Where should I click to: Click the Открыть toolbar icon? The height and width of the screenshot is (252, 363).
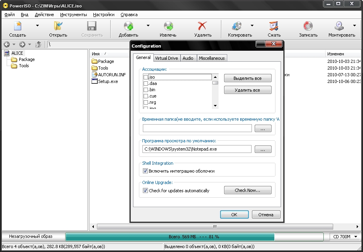(58, 26)
